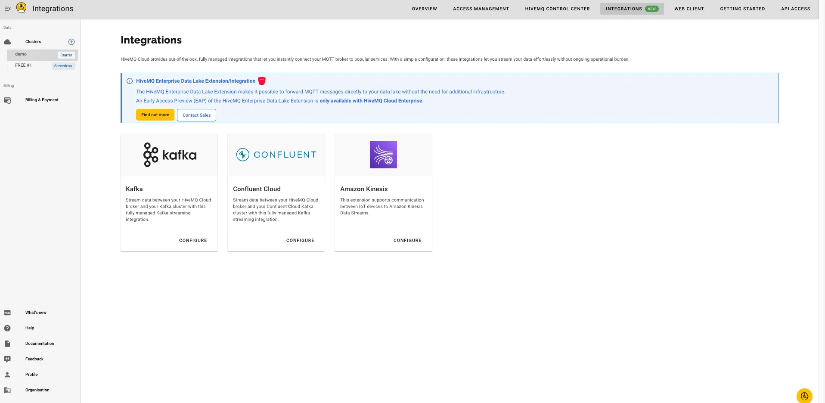Viewport: 825px width, 403px height.
Task: Open the Getting Started tab
Action: (742, 9)
